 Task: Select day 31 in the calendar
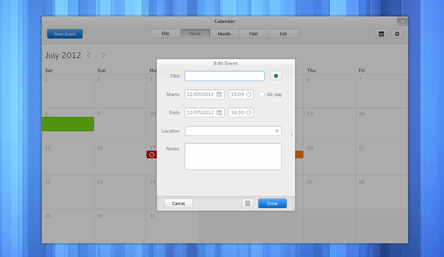coord(172,226)
